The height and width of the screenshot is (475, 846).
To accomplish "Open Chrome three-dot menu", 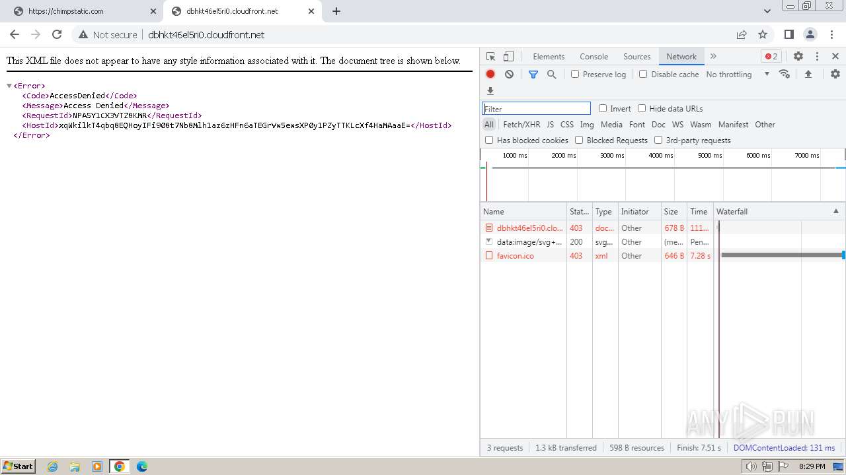I will [x=831, y=34].
